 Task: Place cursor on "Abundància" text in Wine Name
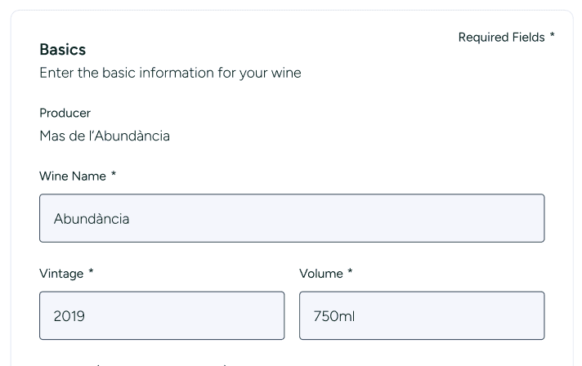click(x=92, y=219)
